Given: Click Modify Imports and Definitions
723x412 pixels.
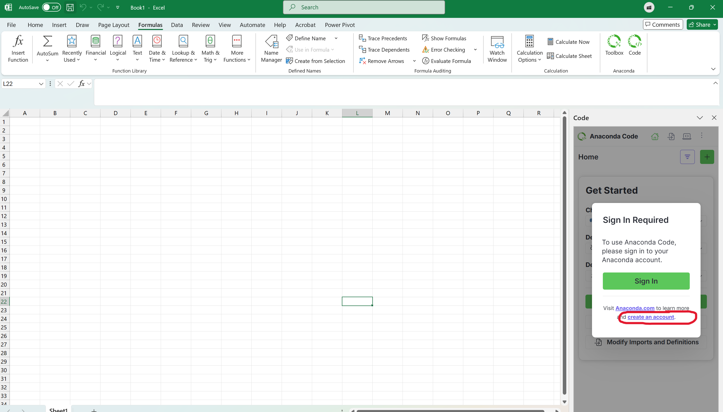Looking at the screenshot, I should [x=646, y=342].
